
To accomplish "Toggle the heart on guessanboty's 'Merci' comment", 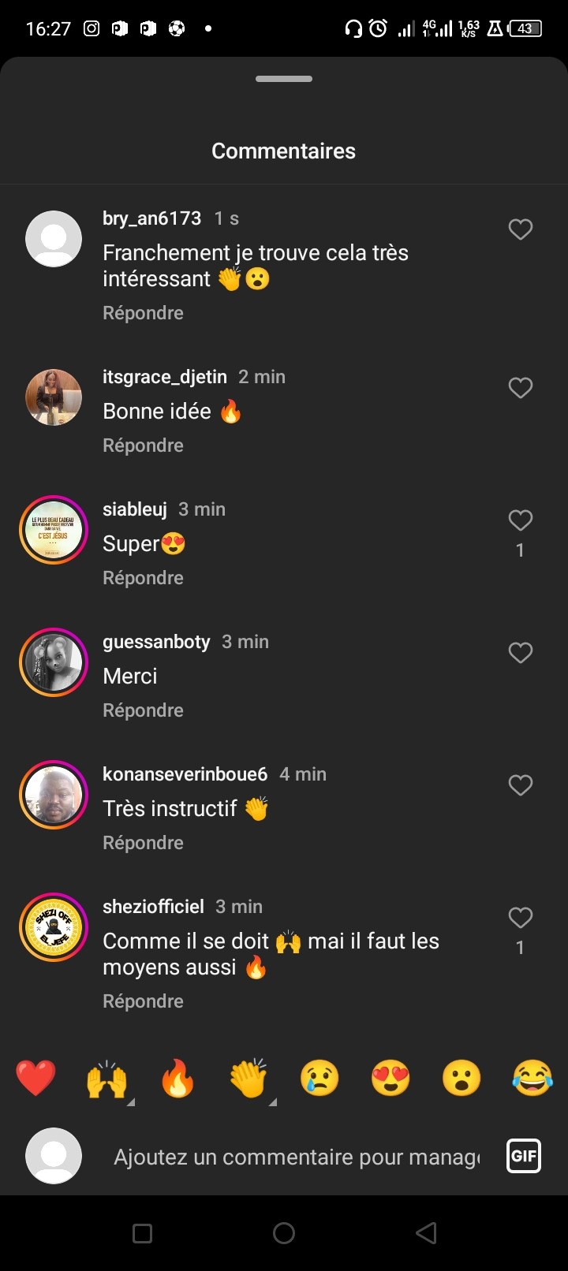I will pos(520,653).
